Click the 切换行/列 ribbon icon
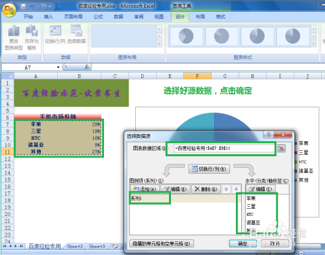Screen dimensions: 325x255 click(x=55, y=31)
